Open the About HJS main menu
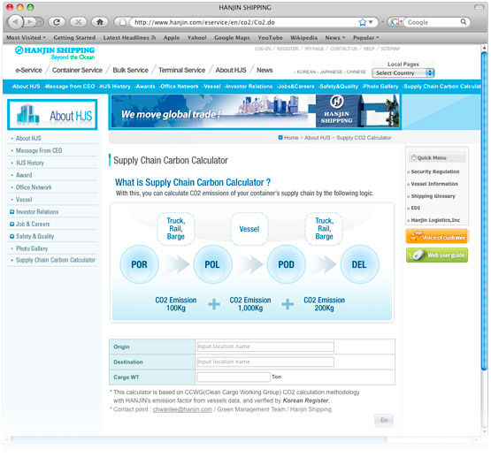The image size is (491, 457). pyautogui.click(x=231, y=70)
